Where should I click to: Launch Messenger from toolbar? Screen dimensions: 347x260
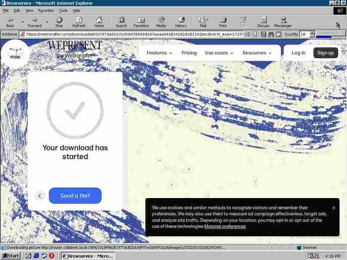pyautogui.click(x=283, y=22)
